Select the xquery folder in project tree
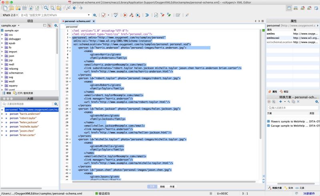 click(11, 86)
